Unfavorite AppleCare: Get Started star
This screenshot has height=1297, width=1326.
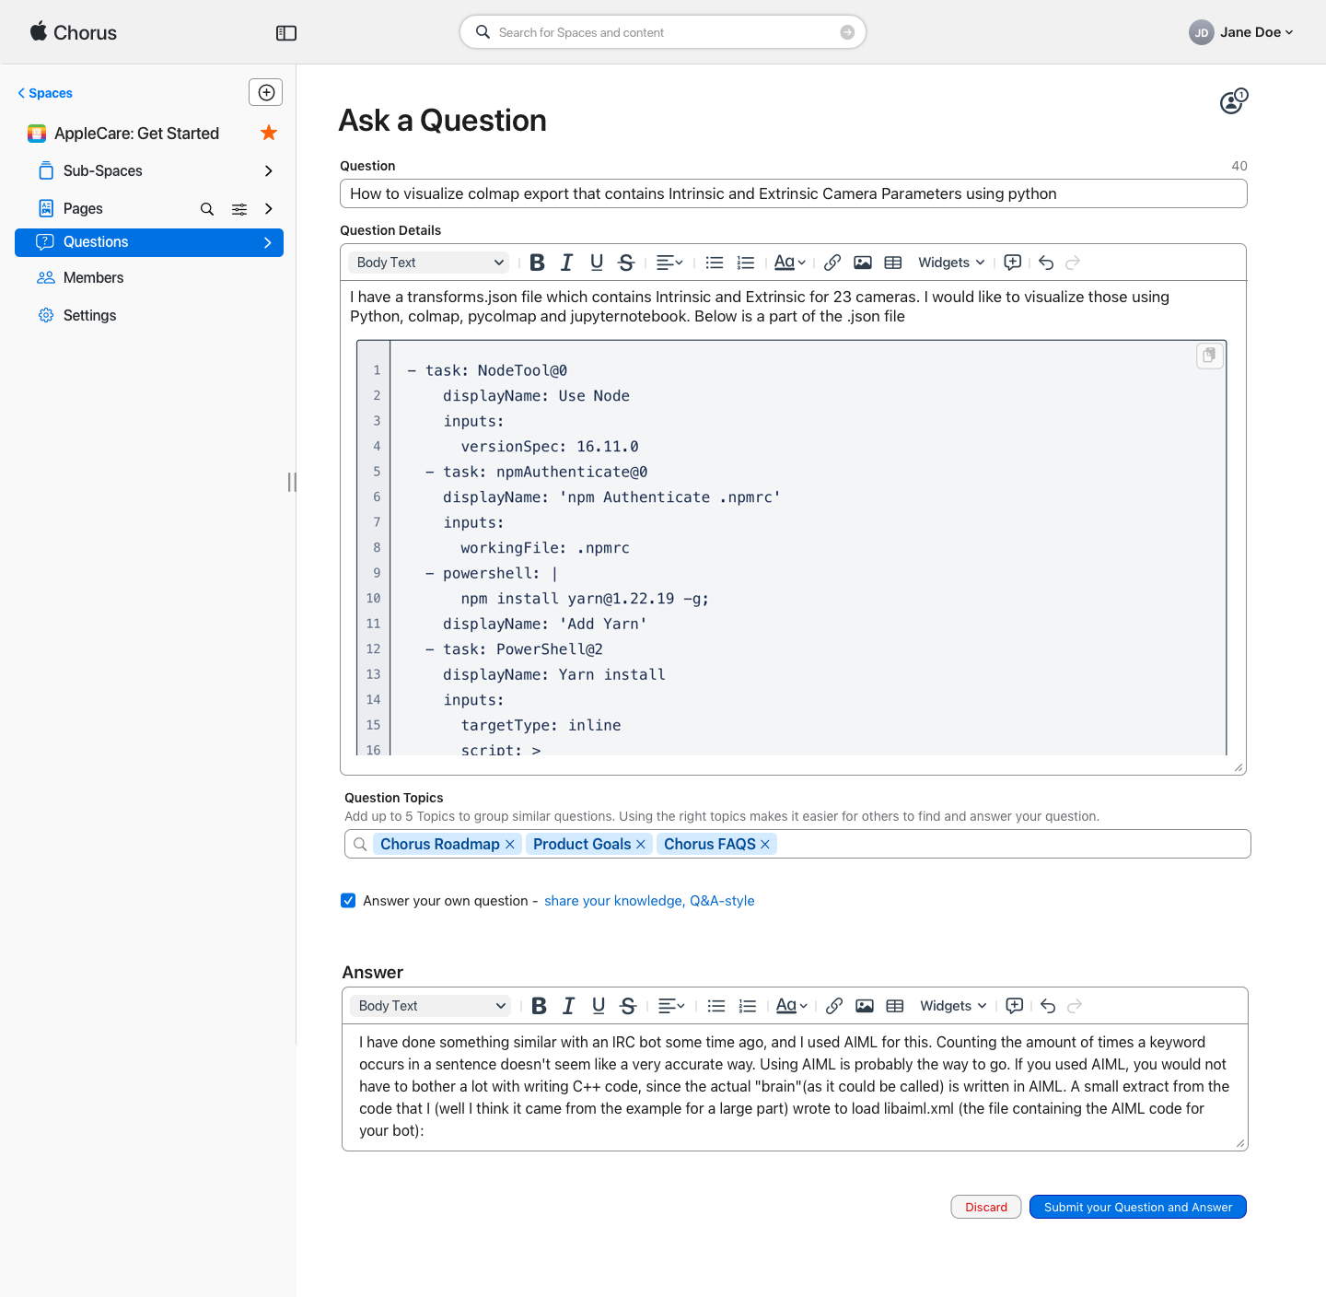click(x=269, y=133)
